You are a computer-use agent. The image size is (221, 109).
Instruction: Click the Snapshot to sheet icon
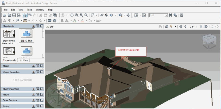pos(54,21)
